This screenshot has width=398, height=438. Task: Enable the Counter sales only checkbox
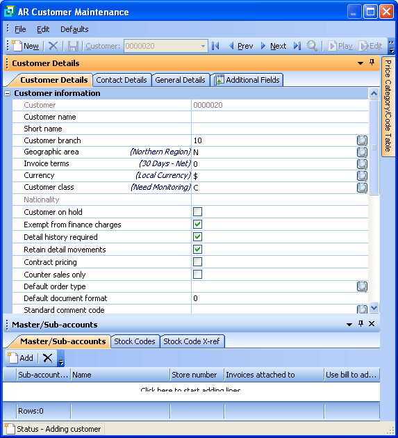point(197,275)
